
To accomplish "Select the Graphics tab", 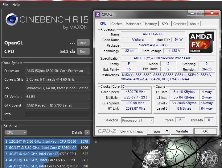I will coord(179,24).
